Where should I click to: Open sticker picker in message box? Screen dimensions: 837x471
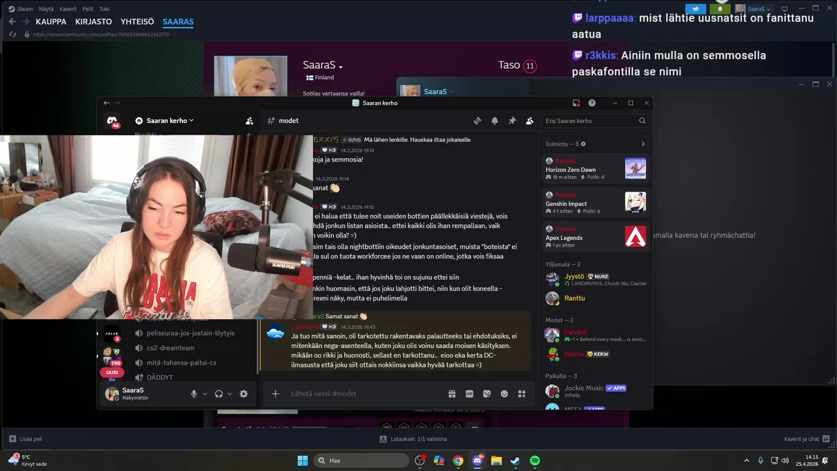click(x=487, y=394)
